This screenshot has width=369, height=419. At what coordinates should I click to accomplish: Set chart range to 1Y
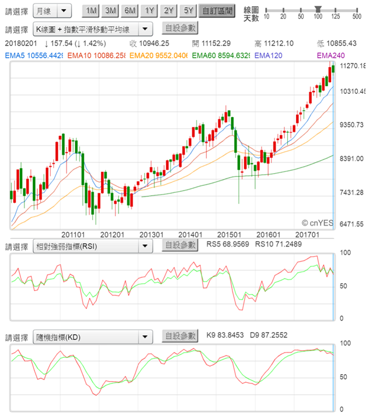[x=149, y=10]
